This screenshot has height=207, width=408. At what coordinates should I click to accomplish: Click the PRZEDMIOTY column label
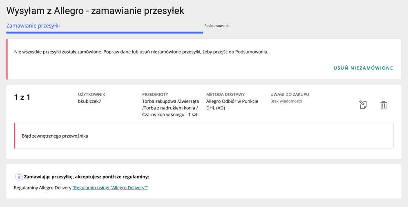click(x=155, y=95)
